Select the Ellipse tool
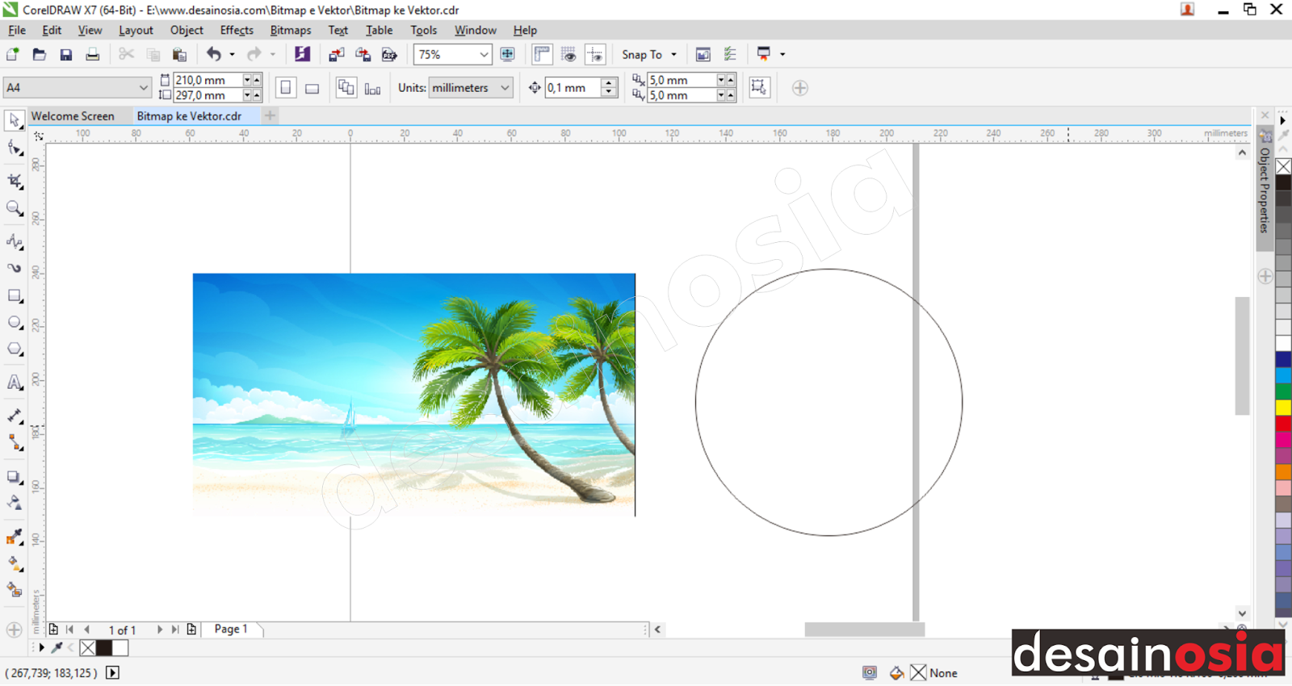The height and width of the screenshot is (686, 1292). 14,323
